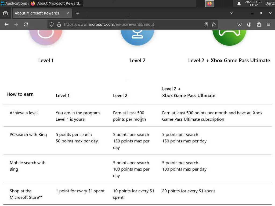Click '20 points for every $1 spent'

coord(188,191)
